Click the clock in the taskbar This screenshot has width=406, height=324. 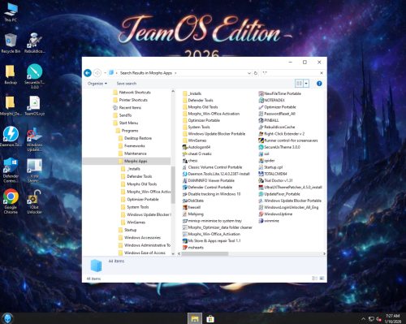[393, 318]
